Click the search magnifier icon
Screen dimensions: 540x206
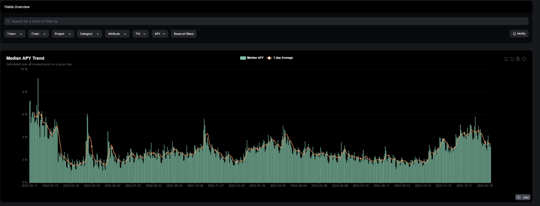[x=8, y=21]
